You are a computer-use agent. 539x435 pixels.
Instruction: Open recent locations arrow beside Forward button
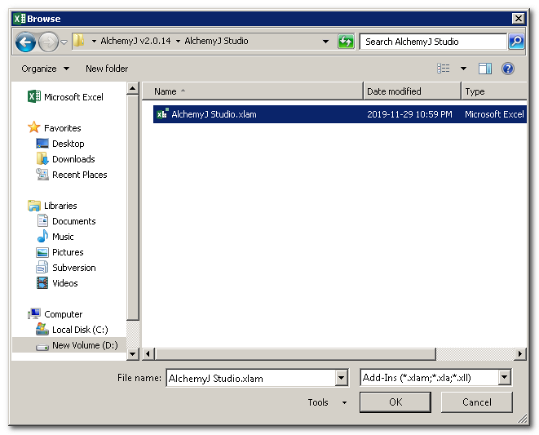64,42
